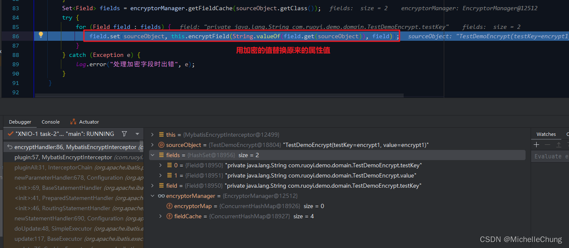The width and height of the screenshot is (569, 248).
Task: Select the newStatementHandler:690 Configuration frame
Action: point(73,218)
